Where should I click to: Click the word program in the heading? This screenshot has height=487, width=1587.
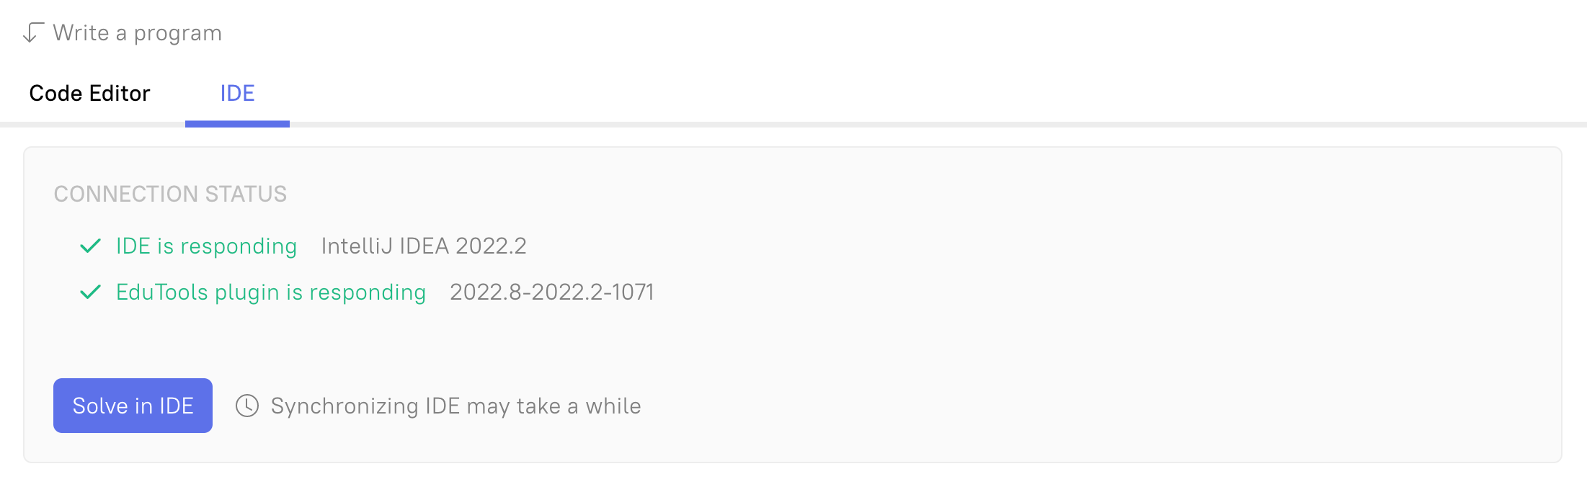pos(178,34)
